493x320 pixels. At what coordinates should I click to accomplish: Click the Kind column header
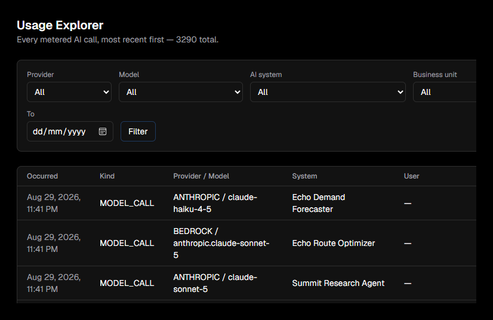tap(107, 176)
